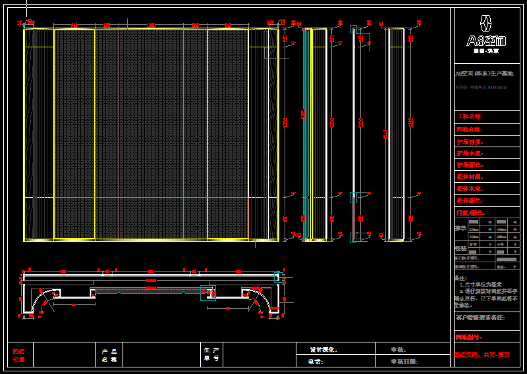This screenshot has height=374, width=527.
Task: Select the 工程名称 field in title block
Action: 469,117
